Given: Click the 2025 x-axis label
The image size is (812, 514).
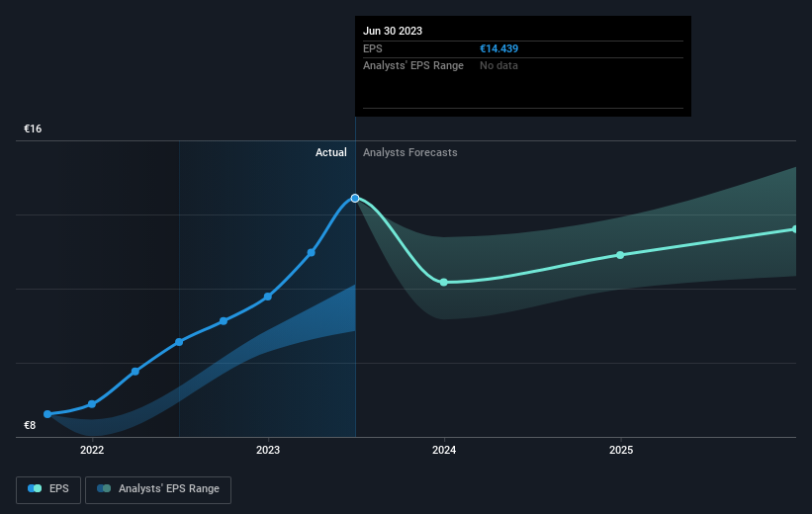Looking at the screenshot, I should coord(621,451).
